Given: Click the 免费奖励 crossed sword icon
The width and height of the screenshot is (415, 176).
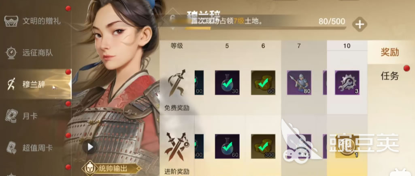Looking at the screenshot, I should pos(177,83).
